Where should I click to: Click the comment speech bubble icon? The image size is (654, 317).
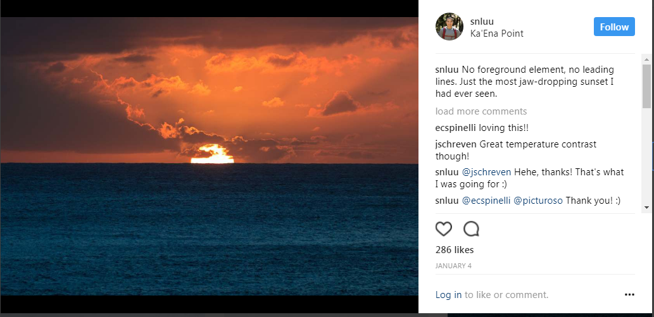(471, 229)
